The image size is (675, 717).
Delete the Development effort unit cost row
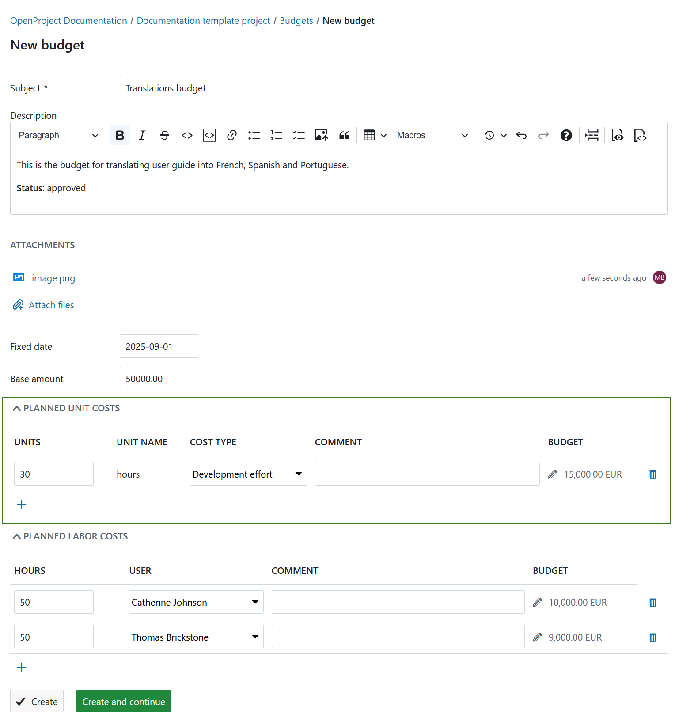click(652, 474)
